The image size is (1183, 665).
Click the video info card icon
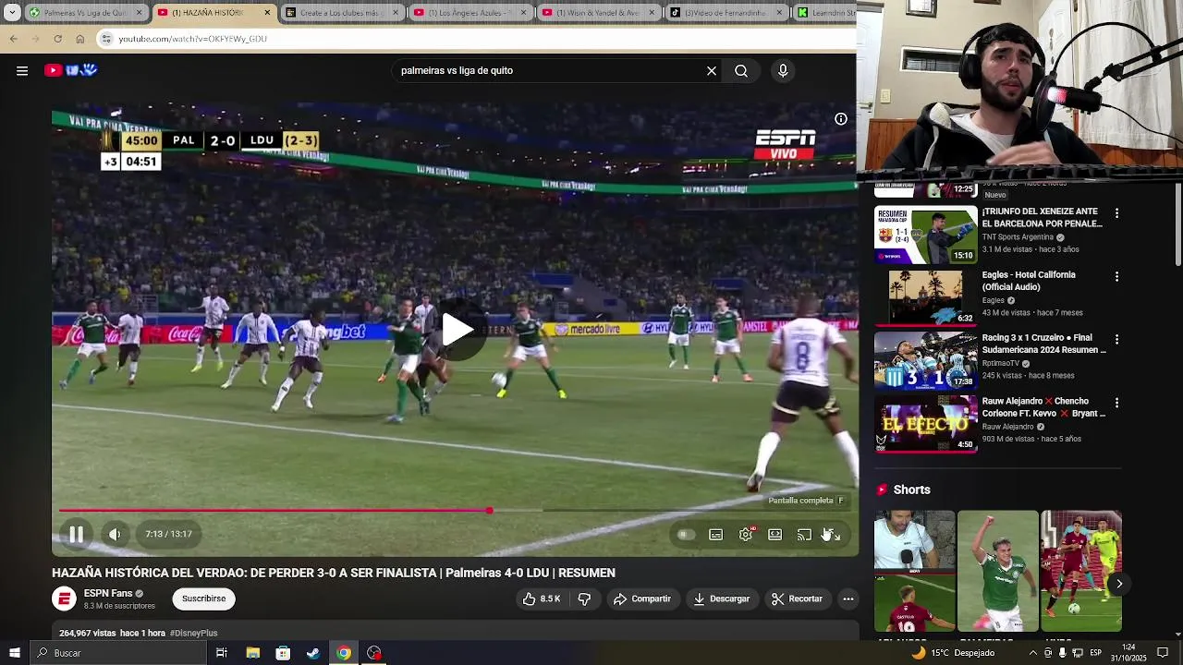(841, 119)
